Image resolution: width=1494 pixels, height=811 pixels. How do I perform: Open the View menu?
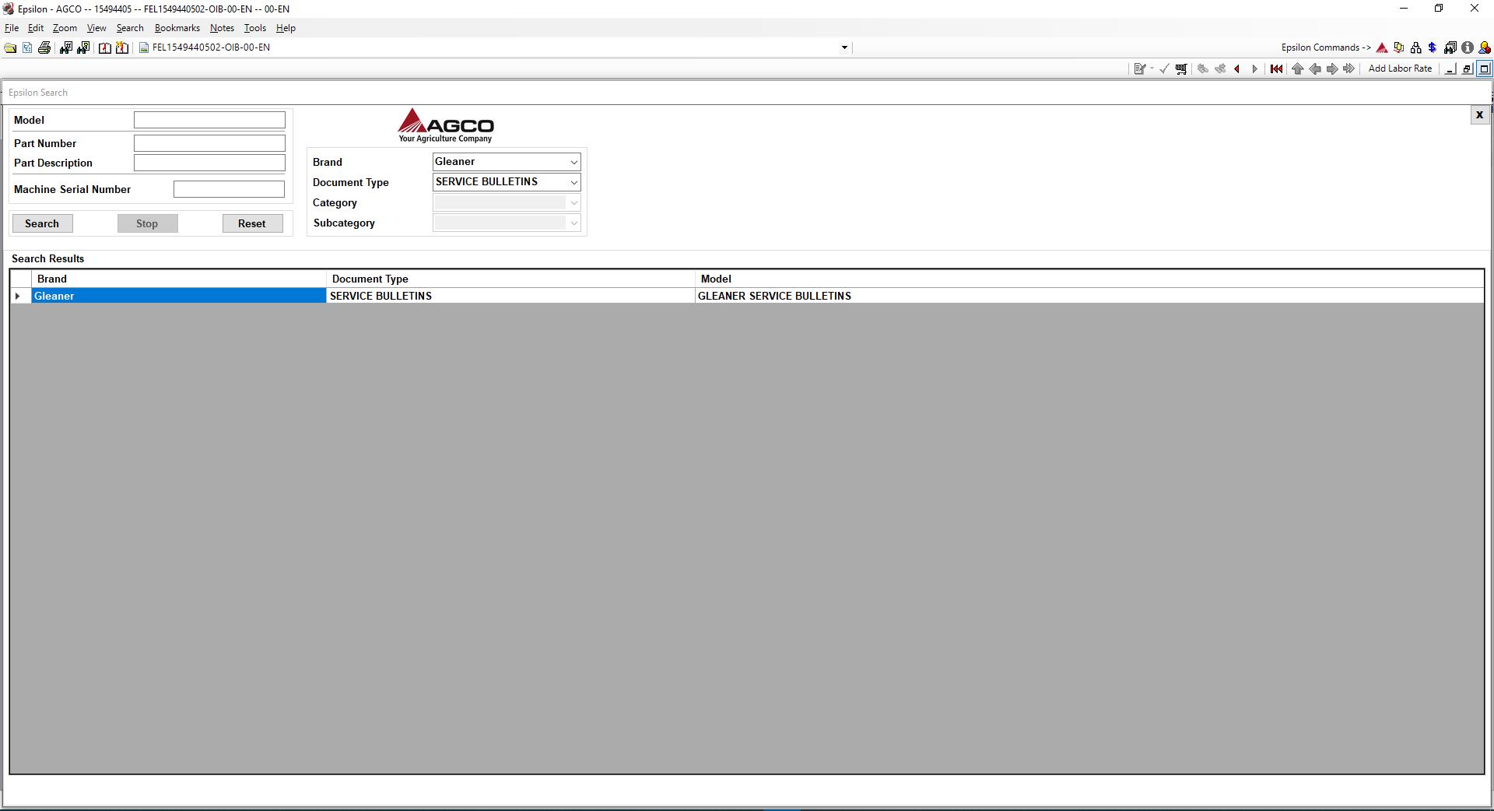[96, 28]
